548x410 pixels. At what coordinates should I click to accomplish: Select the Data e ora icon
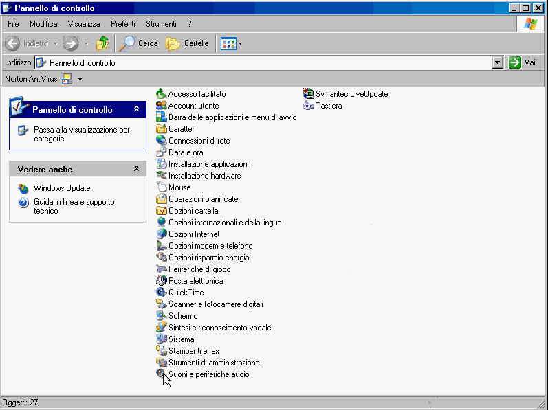pos(161,152)
